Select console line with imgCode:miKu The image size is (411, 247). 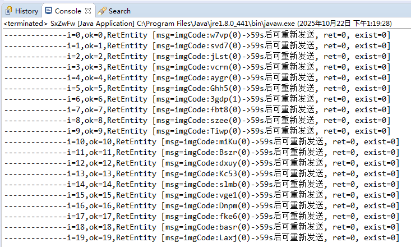[202, 141]
